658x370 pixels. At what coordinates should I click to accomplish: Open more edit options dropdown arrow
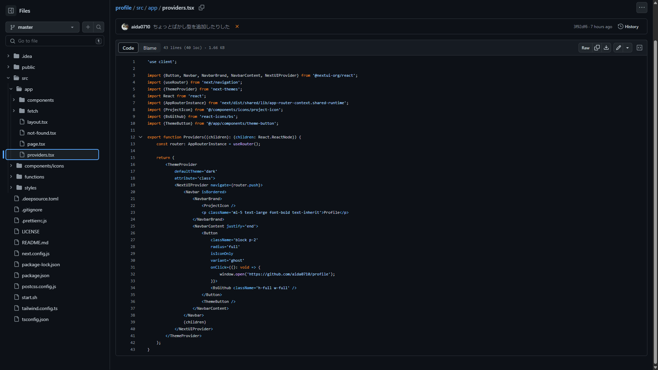pos(627,48)
